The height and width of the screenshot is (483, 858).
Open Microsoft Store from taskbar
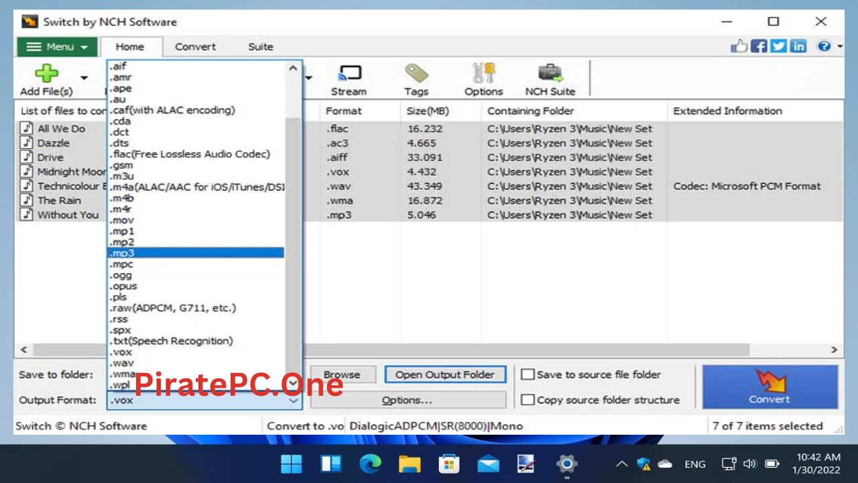(448, 464)
